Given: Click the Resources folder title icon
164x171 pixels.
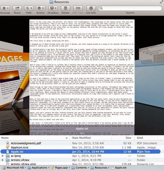Looking at the screenshot, I should point(51,2).
